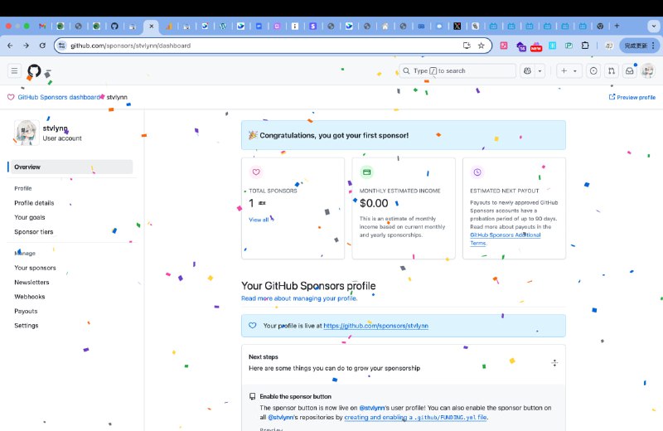
Task: Open the Pull requests icon in header
Action: click(612, 71)
